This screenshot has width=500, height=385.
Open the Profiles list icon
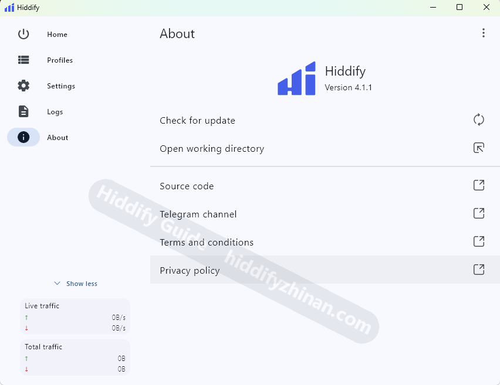point(23,60)
